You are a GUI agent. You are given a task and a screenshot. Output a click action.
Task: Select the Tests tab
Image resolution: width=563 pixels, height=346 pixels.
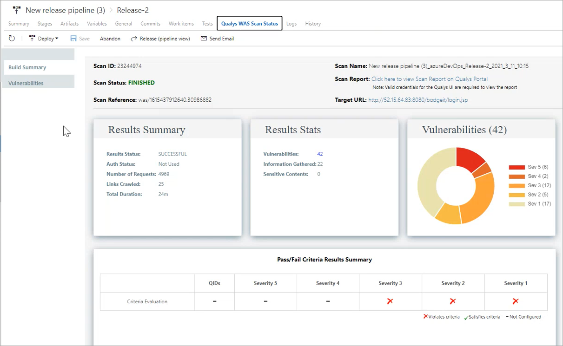pos(207,24)
